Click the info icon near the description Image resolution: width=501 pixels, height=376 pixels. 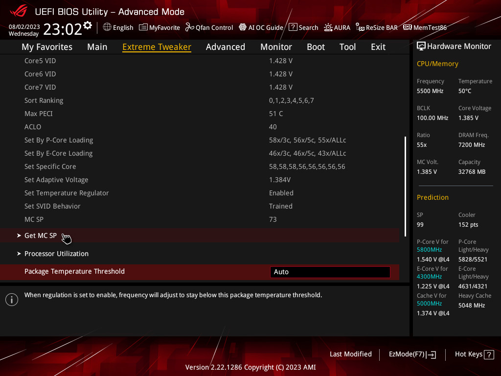click(11, 299)
